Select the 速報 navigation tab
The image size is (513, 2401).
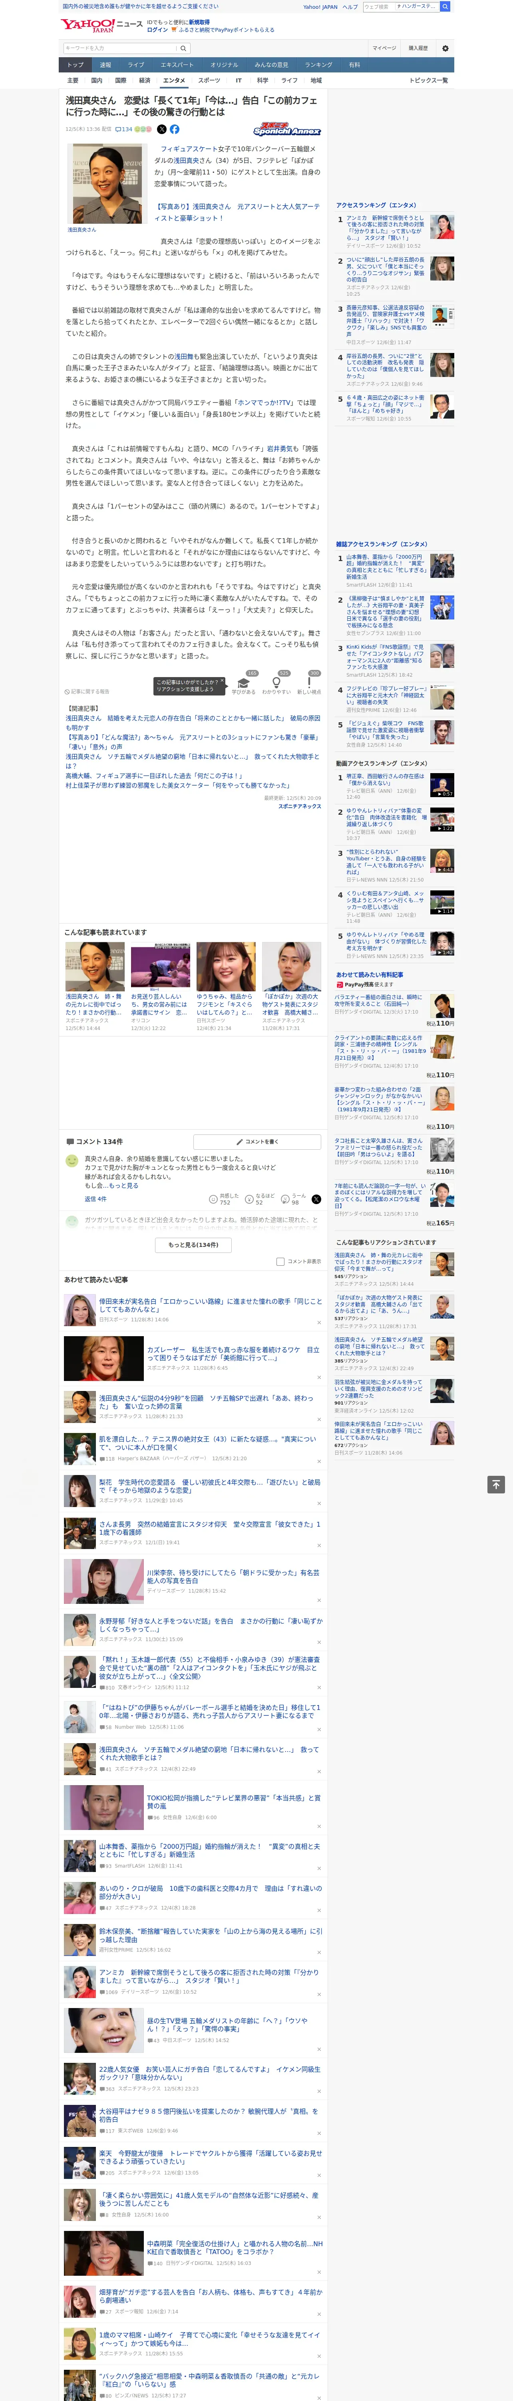click(105, 64)
